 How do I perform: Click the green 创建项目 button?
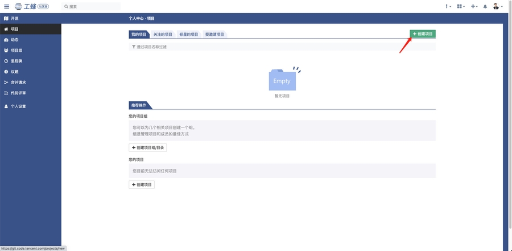pyautogui.click(x=423, y=34)
